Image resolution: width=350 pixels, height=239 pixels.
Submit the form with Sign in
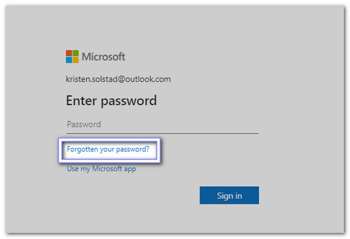[x=229, y=195]
